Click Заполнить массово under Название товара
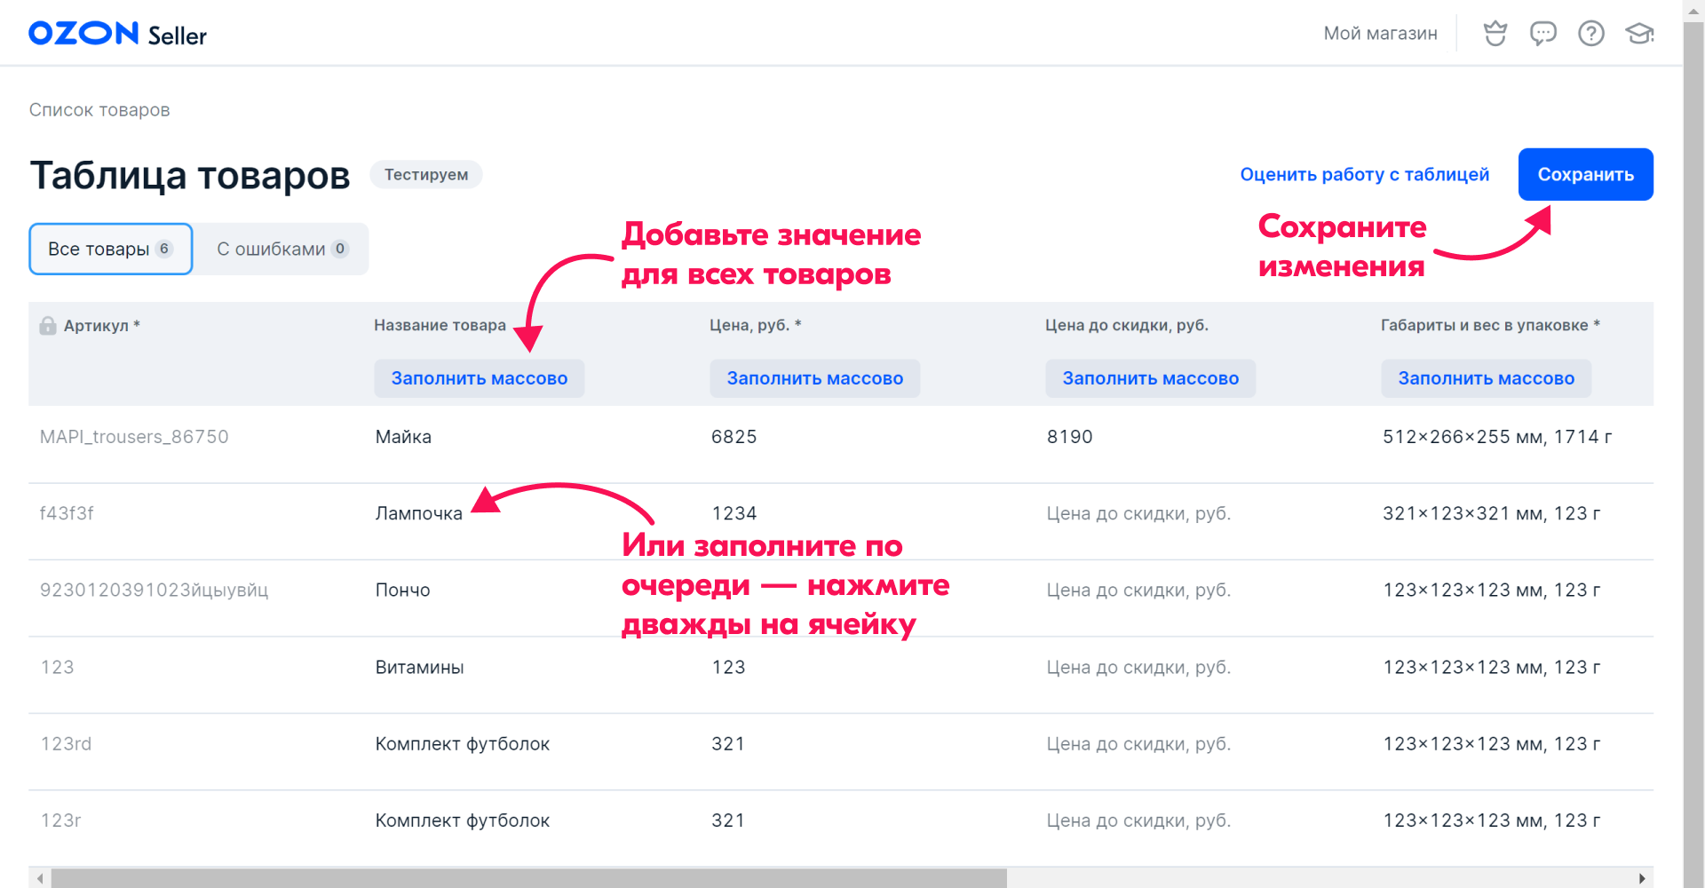 (x=480, y=378)
